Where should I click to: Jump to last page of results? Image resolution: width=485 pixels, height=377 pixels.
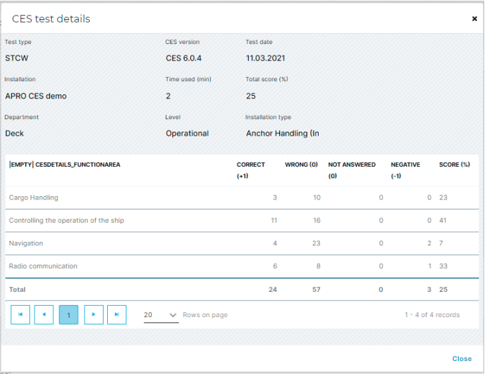117,314
